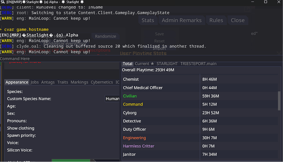
Task: Click the Randomize name button
Action: [x=105, y=36]
